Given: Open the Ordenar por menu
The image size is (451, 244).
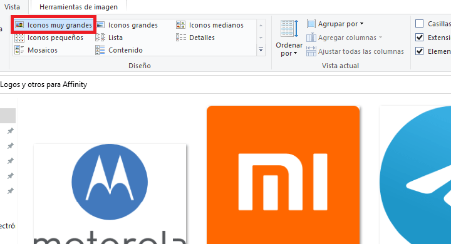Looking at the screenshot, I should tap(289, 38).
